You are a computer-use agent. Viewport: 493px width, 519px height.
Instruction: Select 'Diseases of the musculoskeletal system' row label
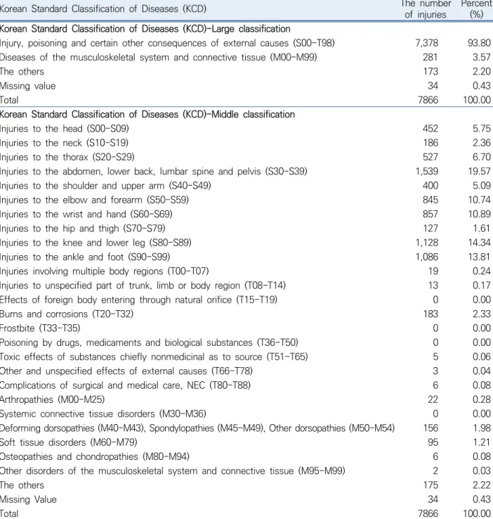pos(158,57)
